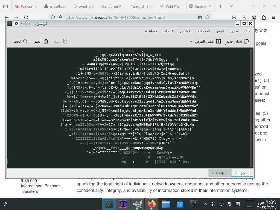
Task: Open Firefox from the taskbar
Action: [x=151, y=204]
